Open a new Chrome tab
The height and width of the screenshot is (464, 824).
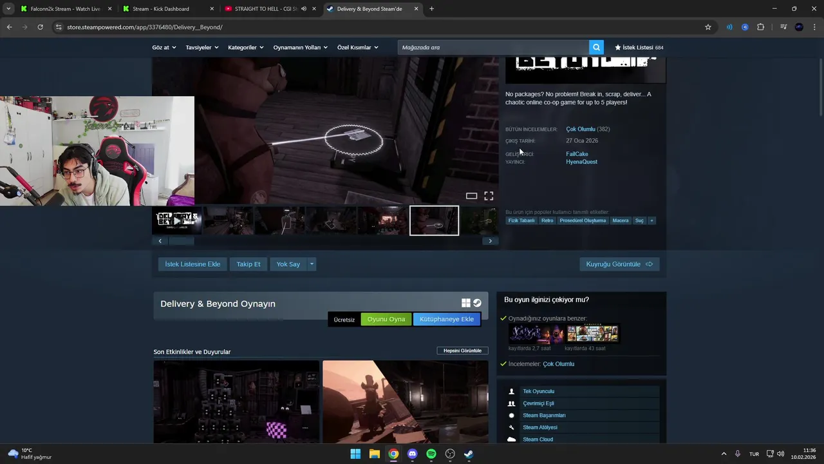click(431, 9)
